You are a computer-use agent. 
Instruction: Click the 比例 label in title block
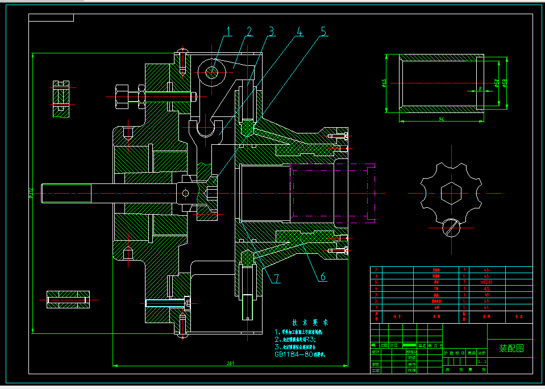pos(482,353)
